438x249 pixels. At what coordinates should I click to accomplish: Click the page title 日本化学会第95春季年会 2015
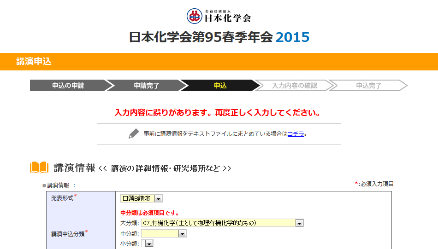pyautogui.click(x=219, y=37)
